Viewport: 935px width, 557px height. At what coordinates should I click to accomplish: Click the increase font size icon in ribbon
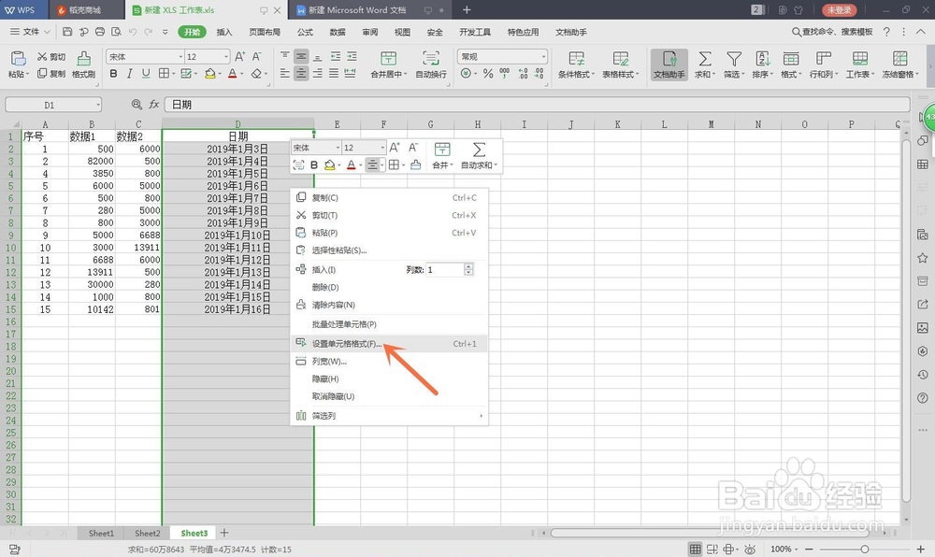point(239,57)
